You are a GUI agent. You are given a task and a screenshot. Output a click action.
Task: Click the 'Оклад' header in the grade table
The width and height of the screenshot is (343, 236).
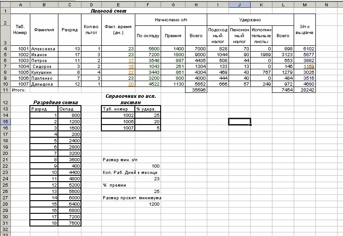(70, 109)
